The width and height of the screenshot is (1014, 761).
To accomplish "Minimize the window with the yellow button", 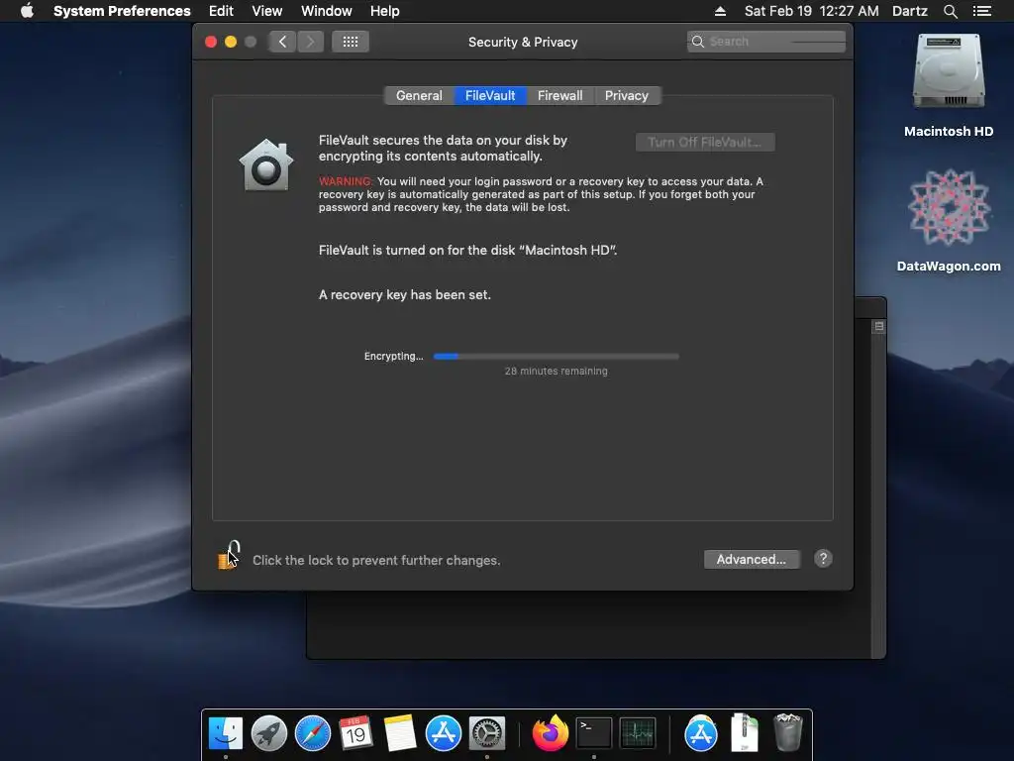I will pyautogui.click(x=231, y=42).
